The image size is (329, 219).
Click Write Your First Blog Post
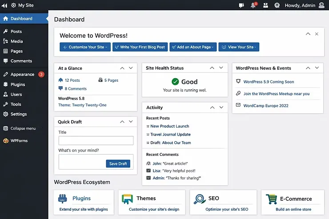point(140,47)
